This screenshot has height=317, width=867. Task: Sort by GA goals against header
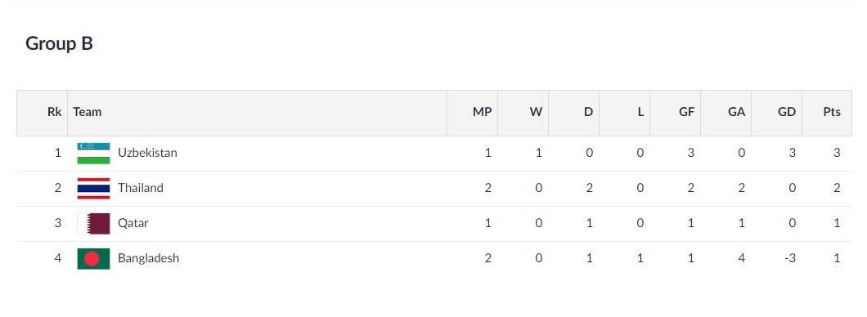(736, 112)
